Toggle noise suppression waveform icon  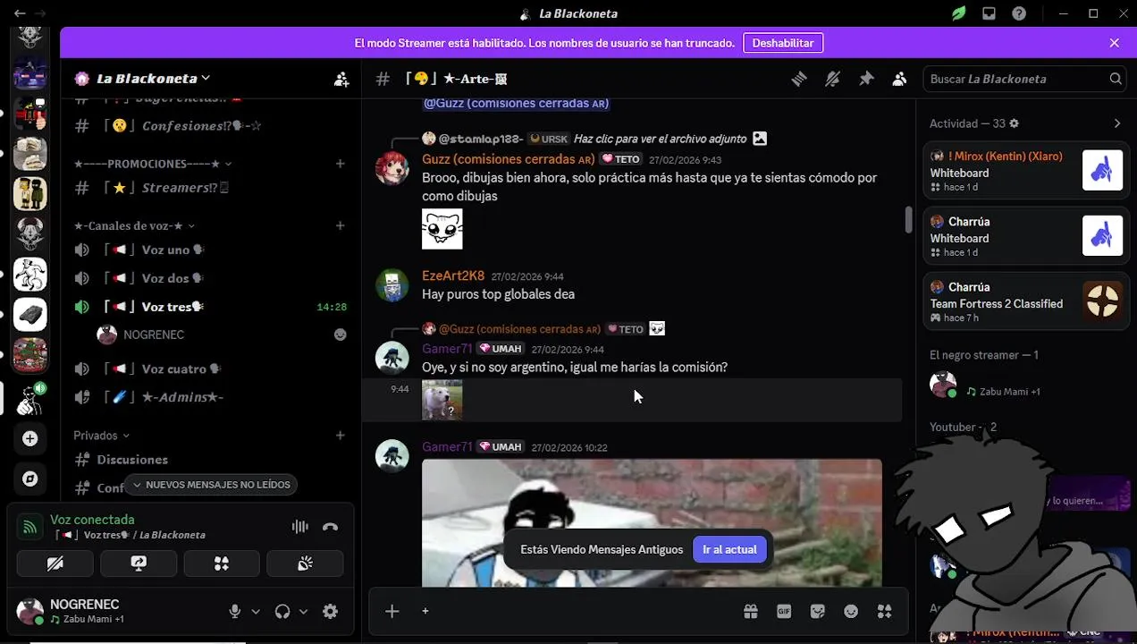coord(299,527)
